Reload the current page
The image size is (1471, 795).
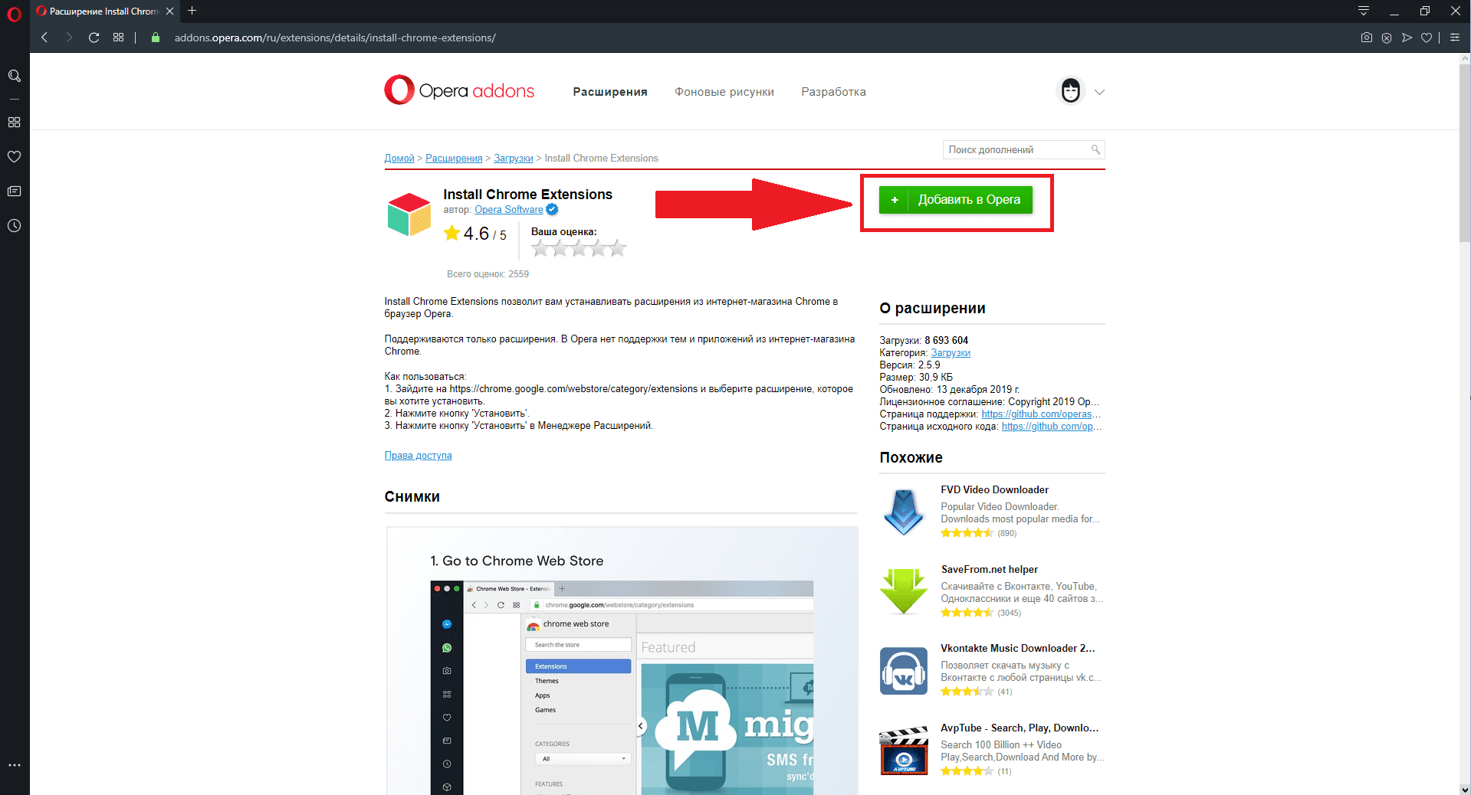[x=94, y=38]
